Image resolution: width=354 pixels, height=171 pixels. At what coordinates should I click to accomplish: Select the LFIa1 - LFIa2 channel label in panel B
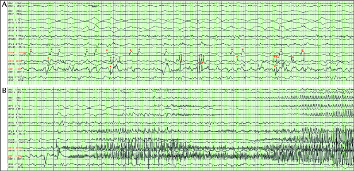pyautogui.click(x=15, y=90)
